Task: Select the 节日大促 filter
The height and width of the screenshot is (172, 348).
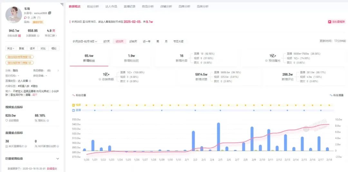Action: click(179, 42)
